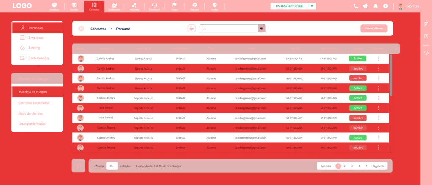Click the phone call icon in header
This screenshot has width=432, height=185.
point(356,6)
